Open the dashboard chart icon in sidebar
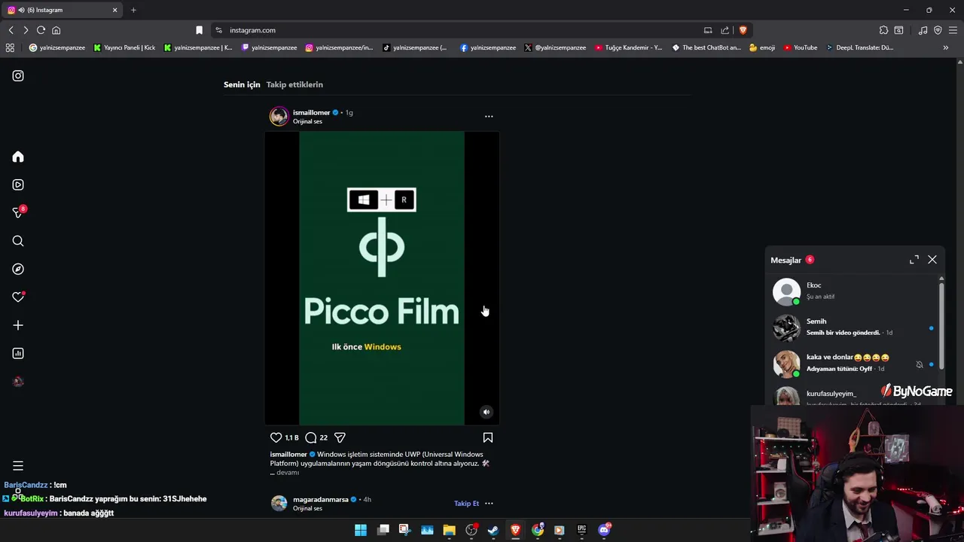Image resolution: width=964 pixels, height=542 pixels. click(x=18, y=353)
